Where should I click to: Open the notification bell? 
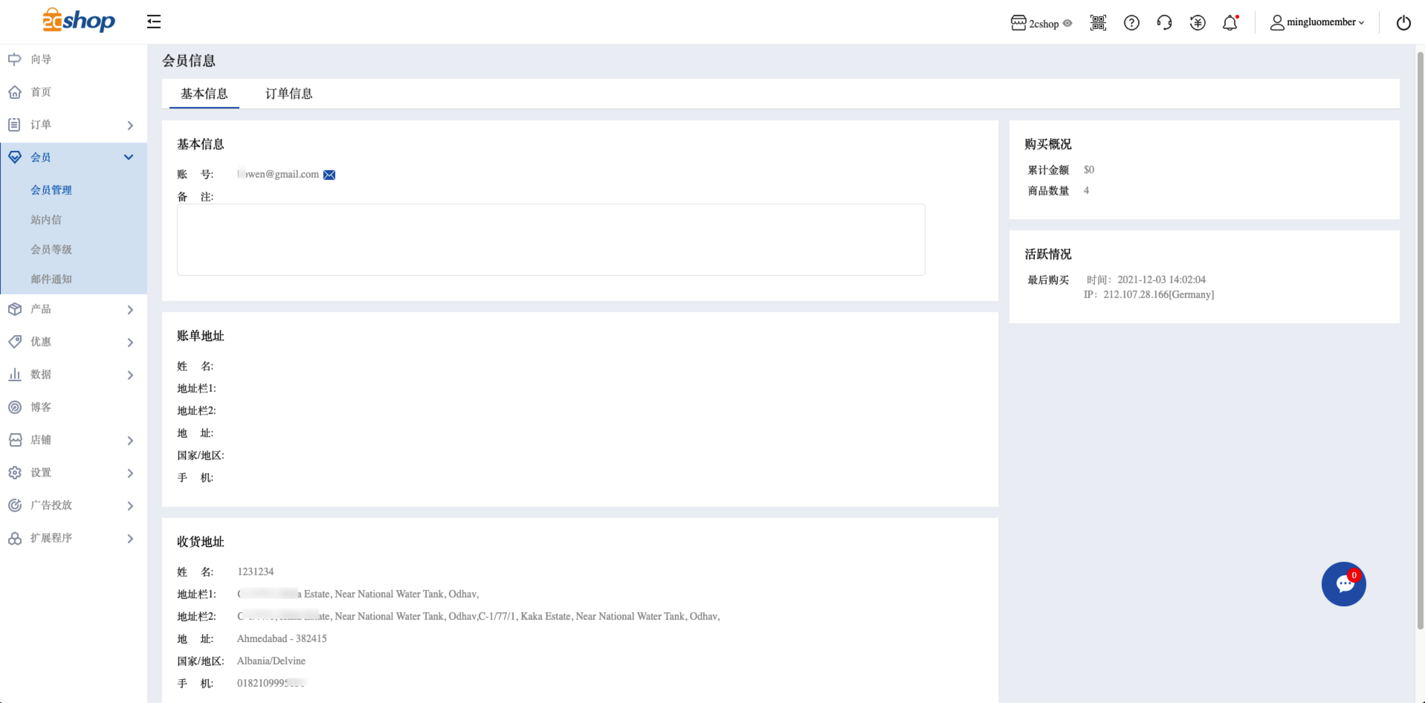pyautogui.click(x=1230, y=23)
